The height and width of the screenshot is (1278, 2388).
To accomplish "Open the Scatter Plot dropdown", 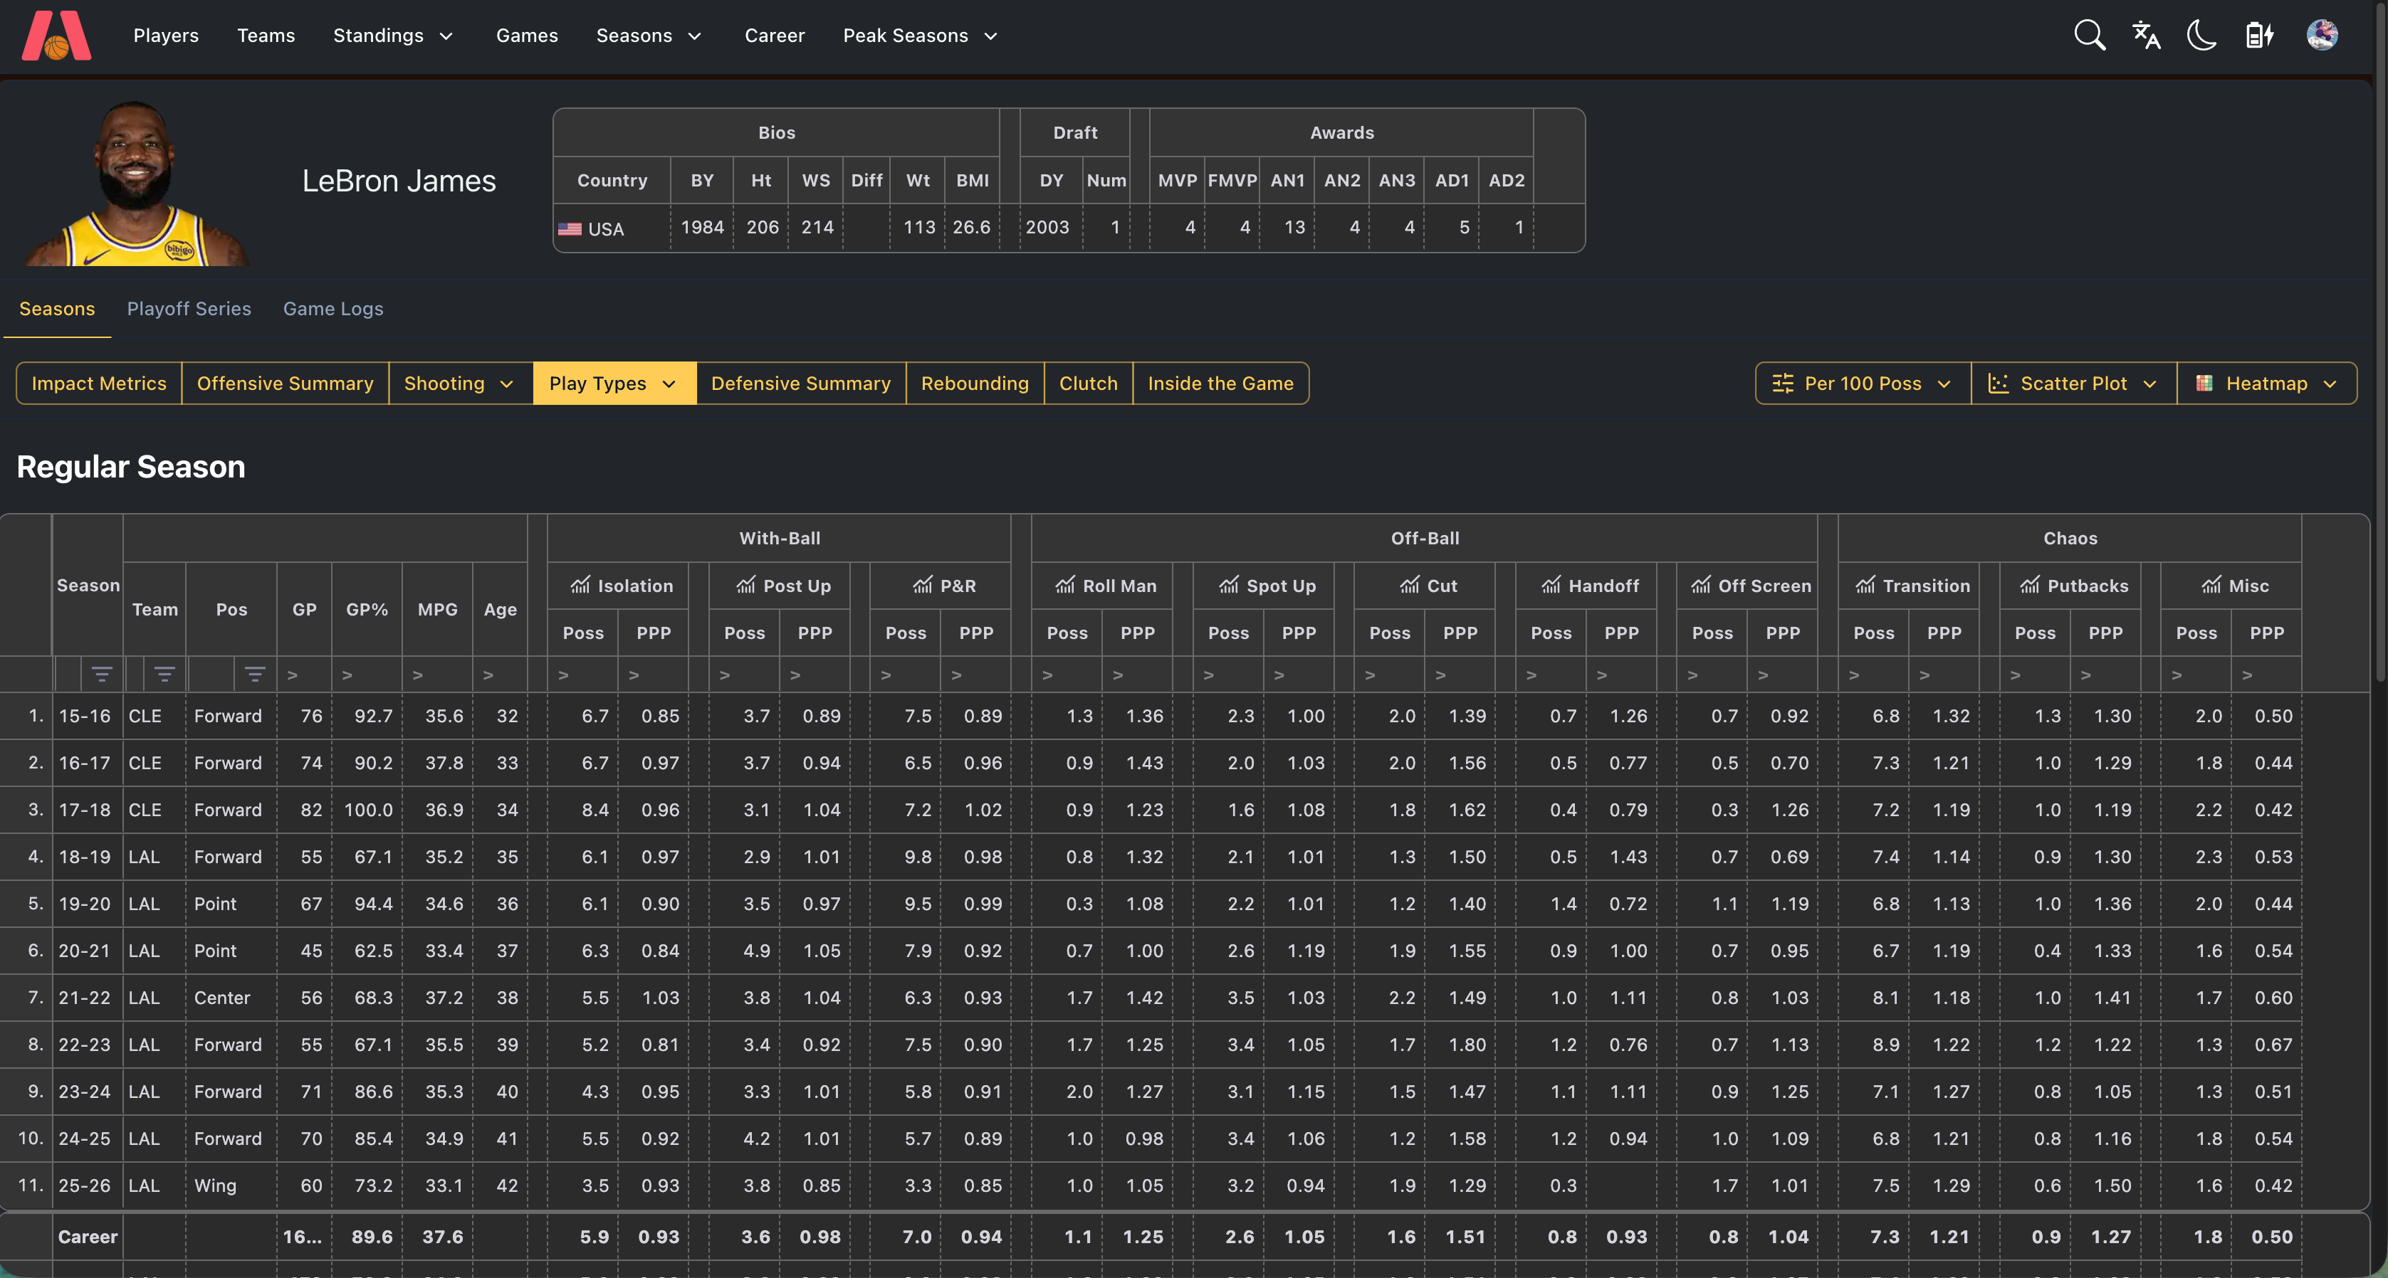I will point(2073,383).
